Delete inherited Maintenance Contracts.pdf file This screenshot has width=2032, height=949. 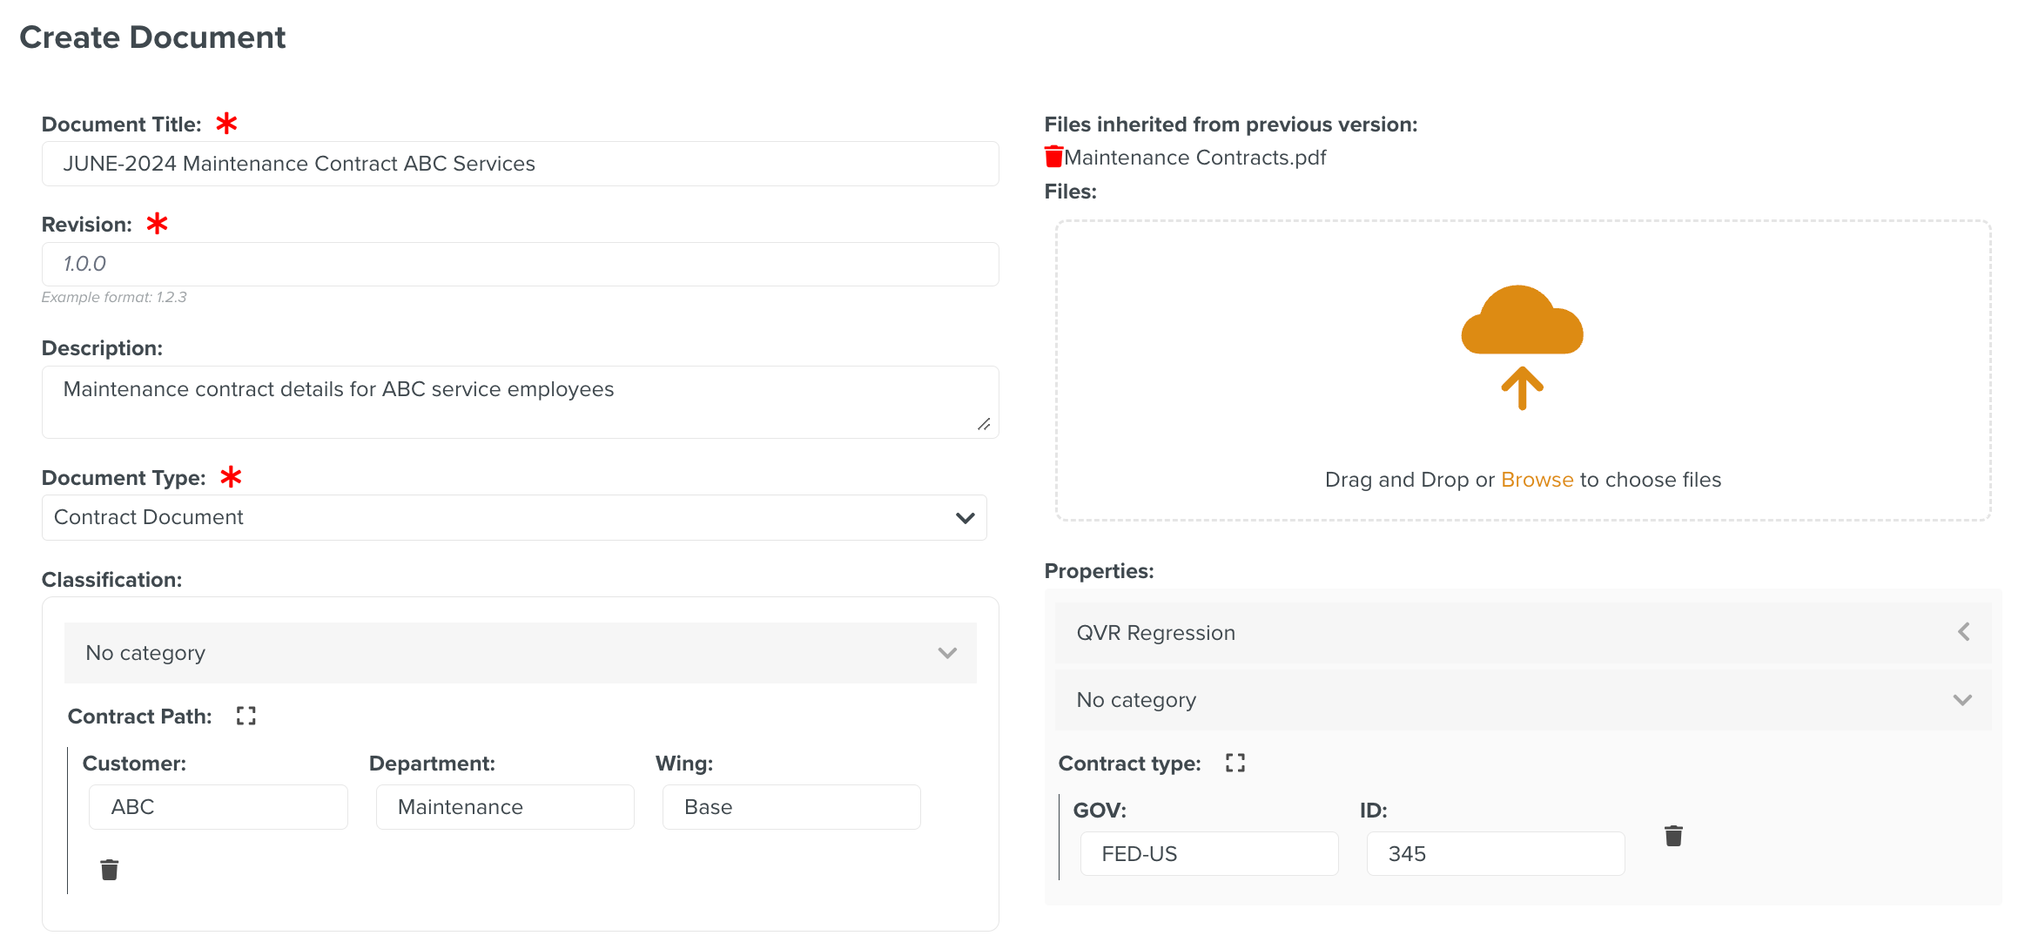1053,158
